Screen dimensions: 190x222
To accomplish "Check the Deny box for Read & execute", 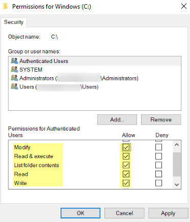I will coord(158,156).
